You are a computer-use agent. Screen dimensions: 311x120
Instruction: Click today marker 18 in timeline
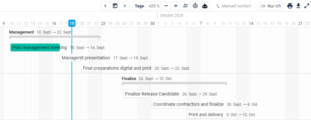point(72,23)
